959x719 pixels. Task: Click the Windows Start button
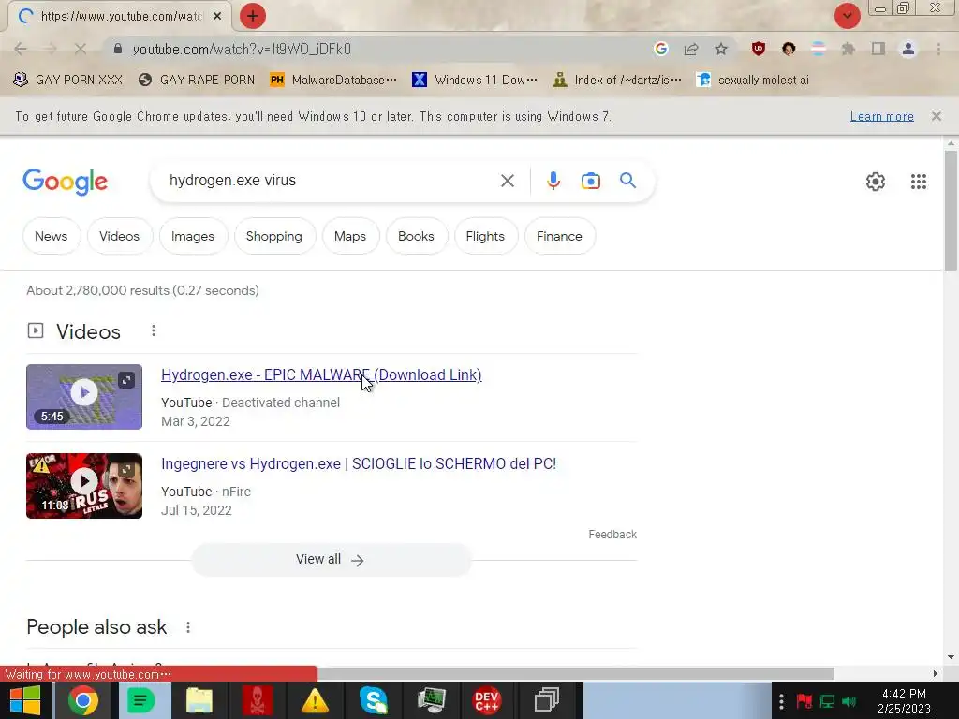pyautogui.click(x=25, y=700)
